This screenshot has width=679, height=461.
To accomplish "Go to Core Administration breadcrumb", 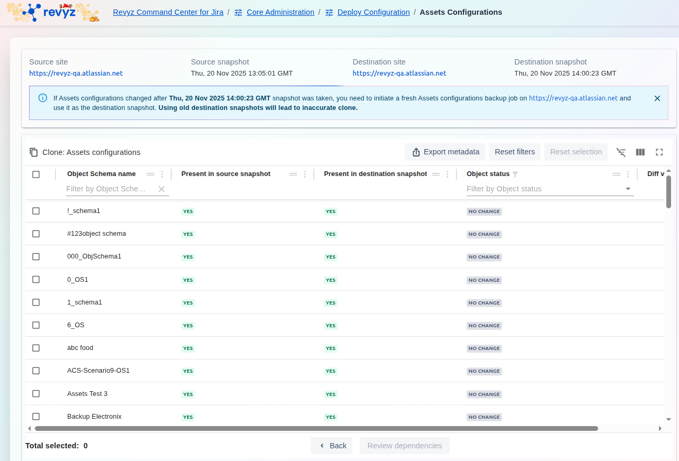I will (281, 12).
